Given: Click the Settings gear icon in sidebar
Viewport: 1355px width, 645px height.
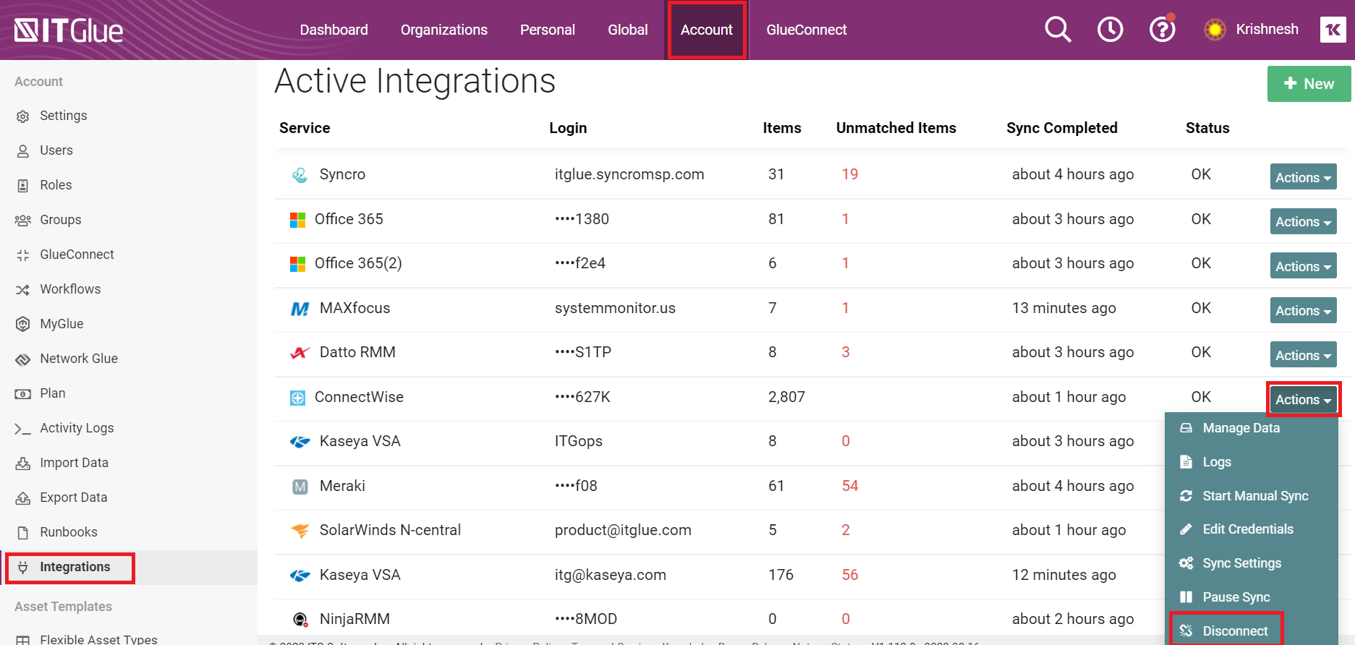Looking at the screenshot, I should (x=23, y=116).
